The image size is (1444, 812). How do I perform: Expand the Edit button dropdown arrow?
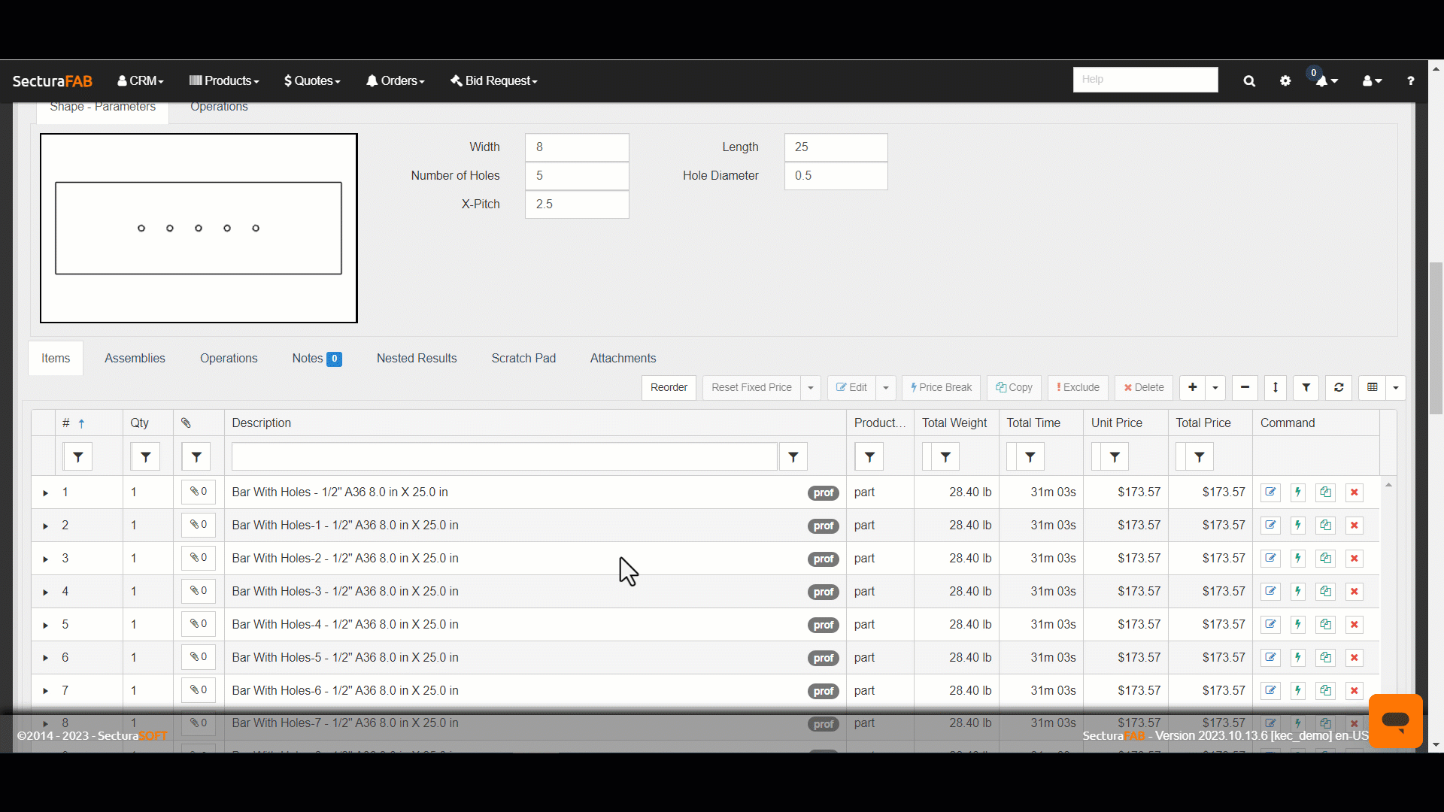886,386
